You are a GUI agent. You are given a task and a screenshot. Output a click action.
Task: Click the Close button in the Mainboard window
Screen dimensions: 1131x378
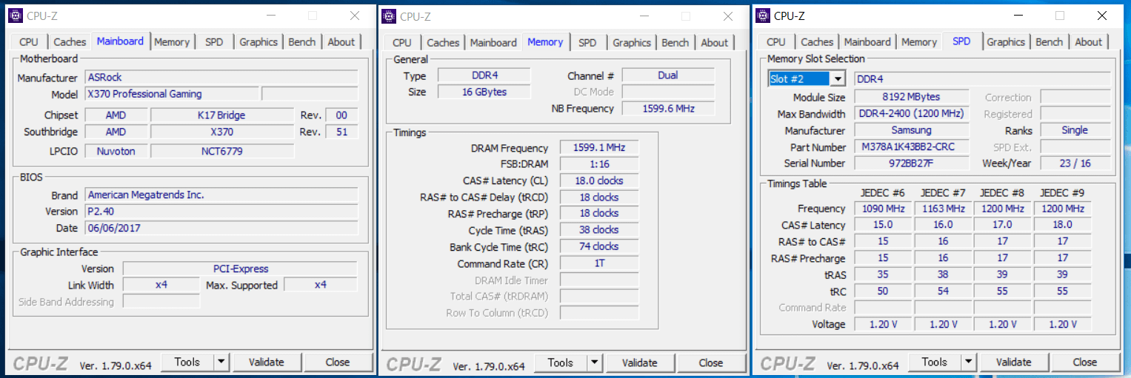pos(338,362)
